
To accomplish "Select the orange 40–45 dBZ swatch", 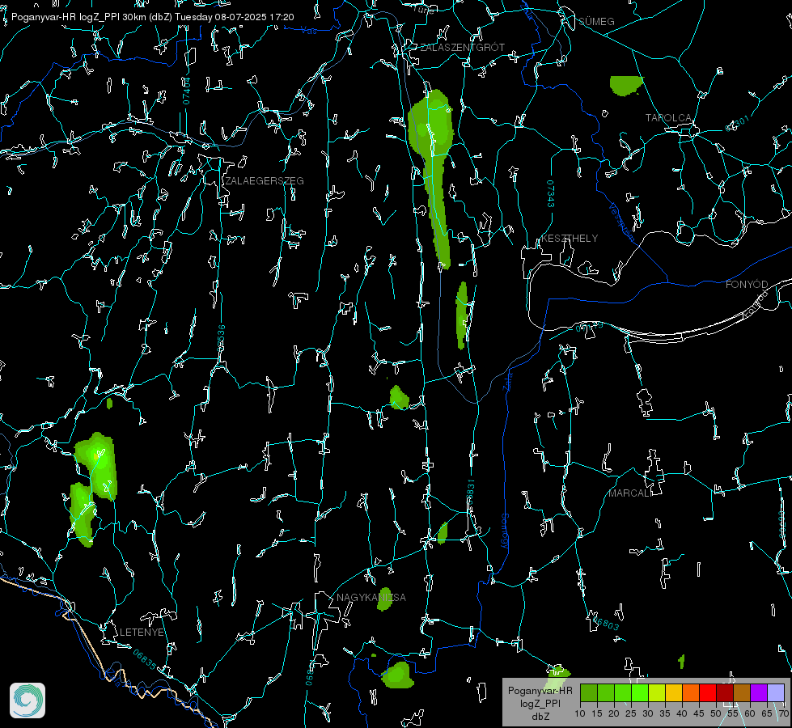I will point(691,692).
